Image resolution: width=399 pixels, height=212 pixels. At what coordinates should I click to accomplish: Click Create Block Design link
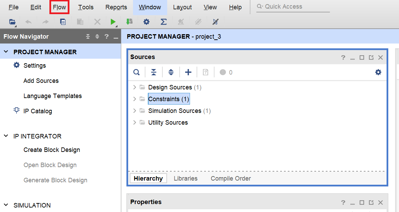(x=52, y=150)
